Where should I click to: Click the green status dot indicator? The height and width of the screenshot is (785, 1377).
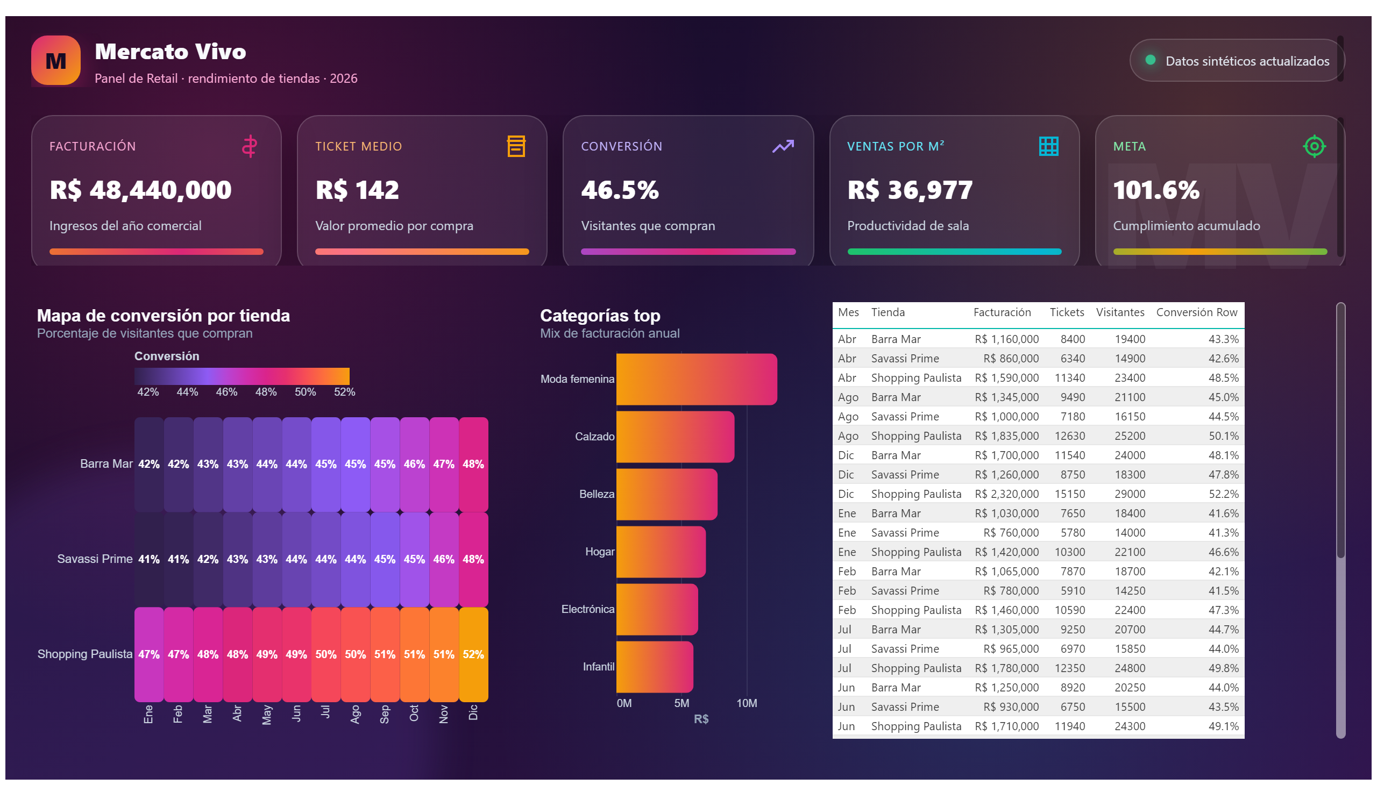1149,60
